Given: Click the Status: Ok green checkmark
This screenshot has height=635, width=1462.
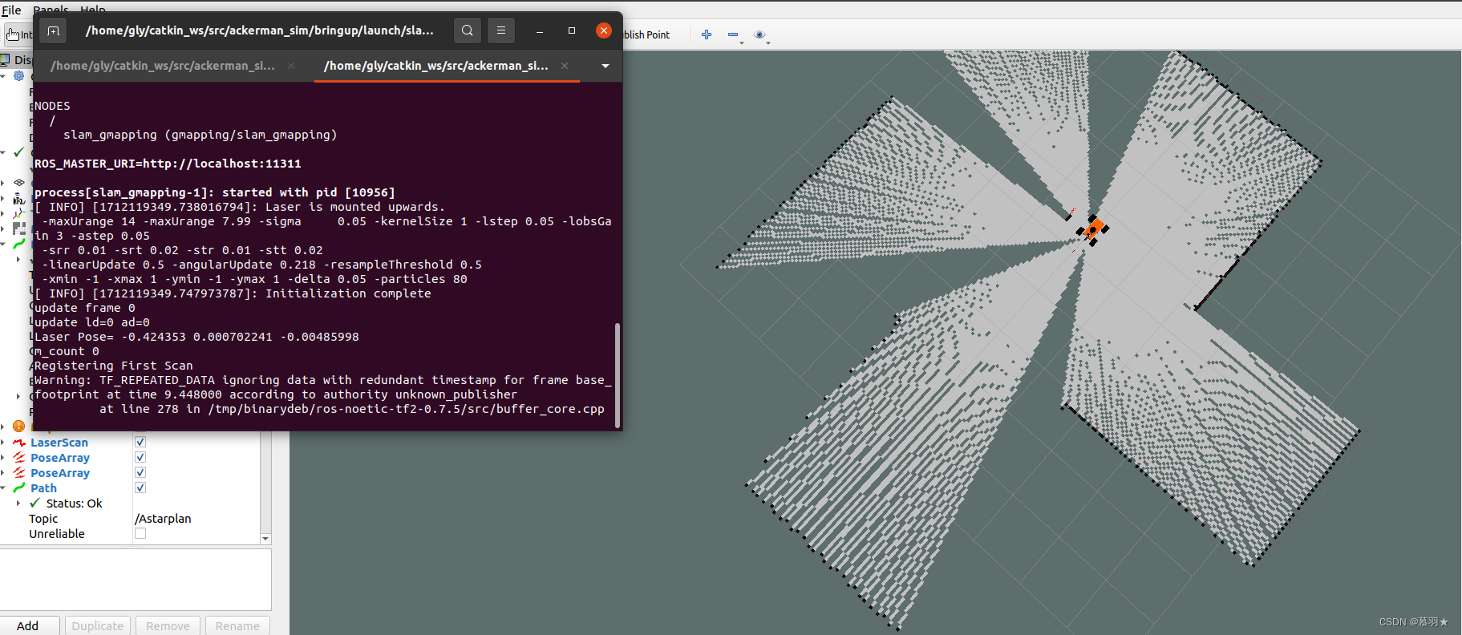Looking at the screenshot, I should 34,503.
